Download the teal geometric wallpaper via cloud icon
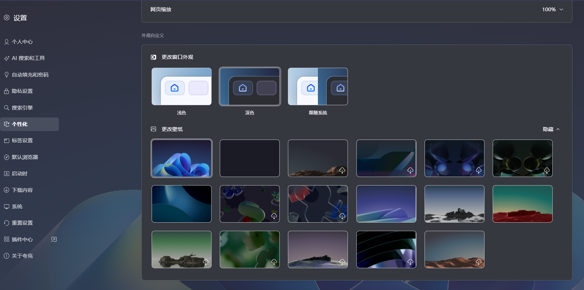The image size is (584, 290). pos(410,171)
